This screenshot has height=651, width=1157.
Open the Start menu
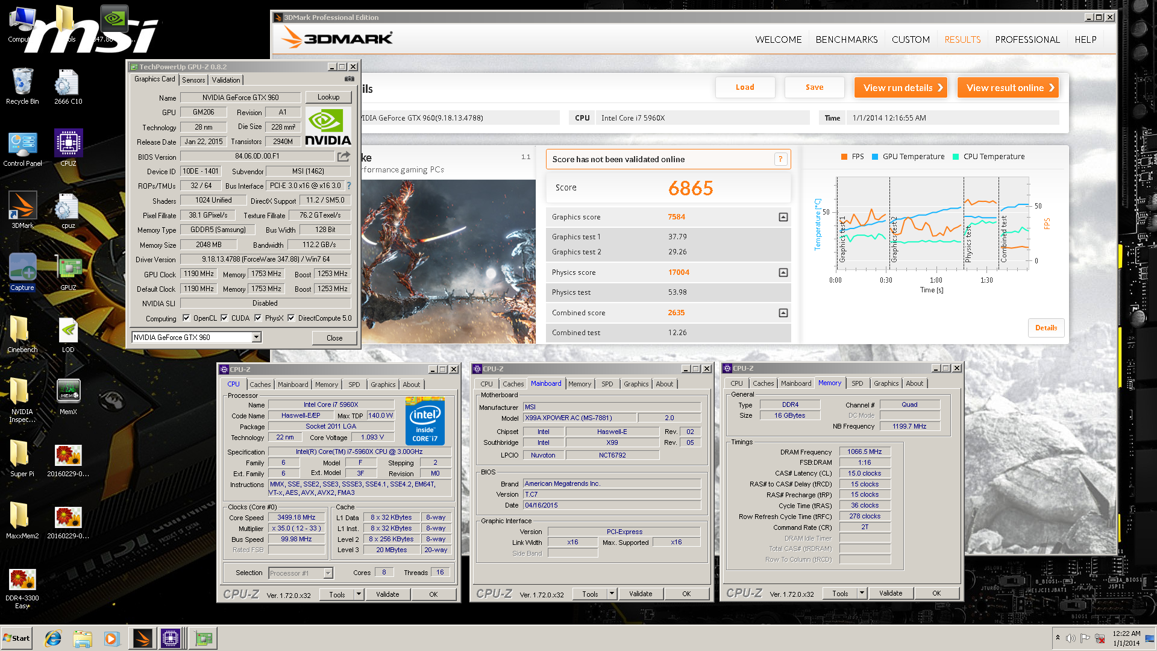click(17, 638)
